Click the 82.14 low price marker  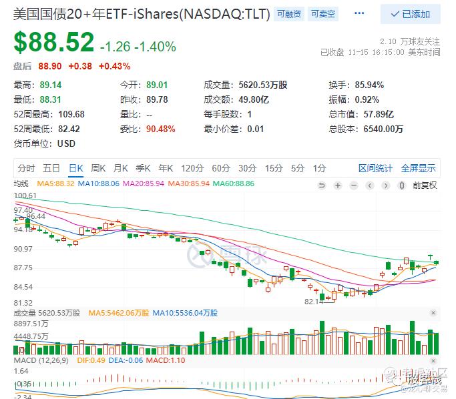click(314, 302)
